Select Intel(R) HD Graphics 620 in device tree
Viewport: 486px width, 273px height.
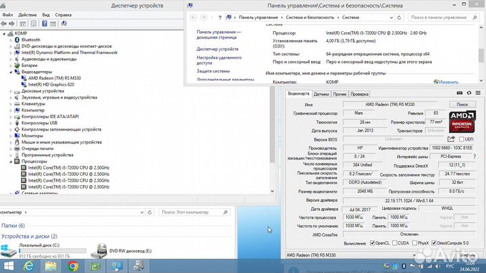tap(51, 84)
